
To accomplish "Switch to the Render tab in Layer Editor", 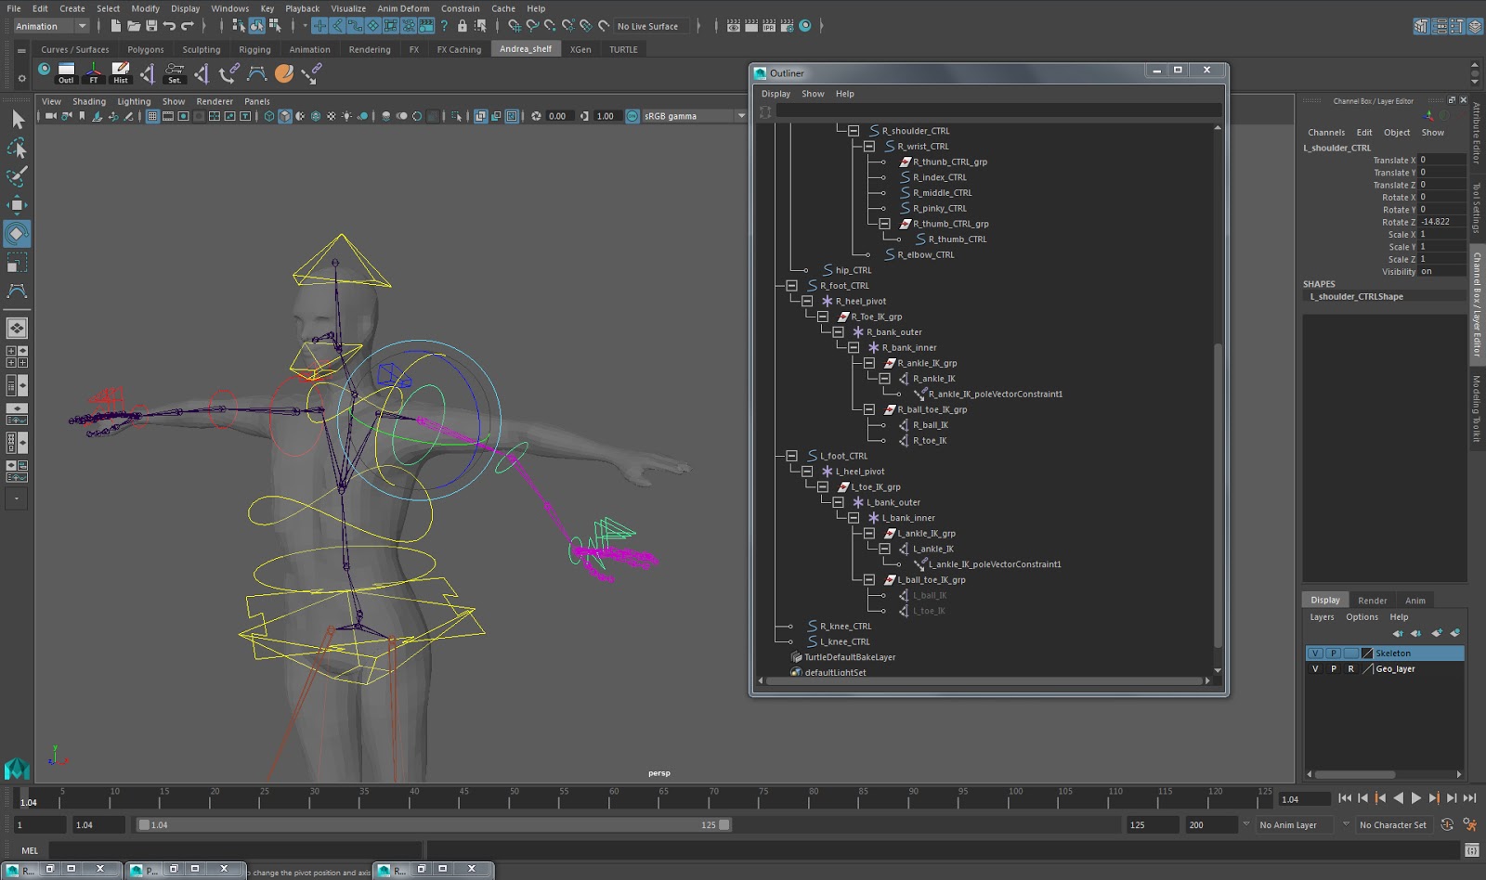I will (x=1372, y=600).
